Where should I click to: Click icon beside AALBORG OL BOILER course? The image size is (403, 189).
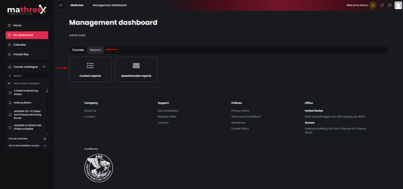[10, 127]
